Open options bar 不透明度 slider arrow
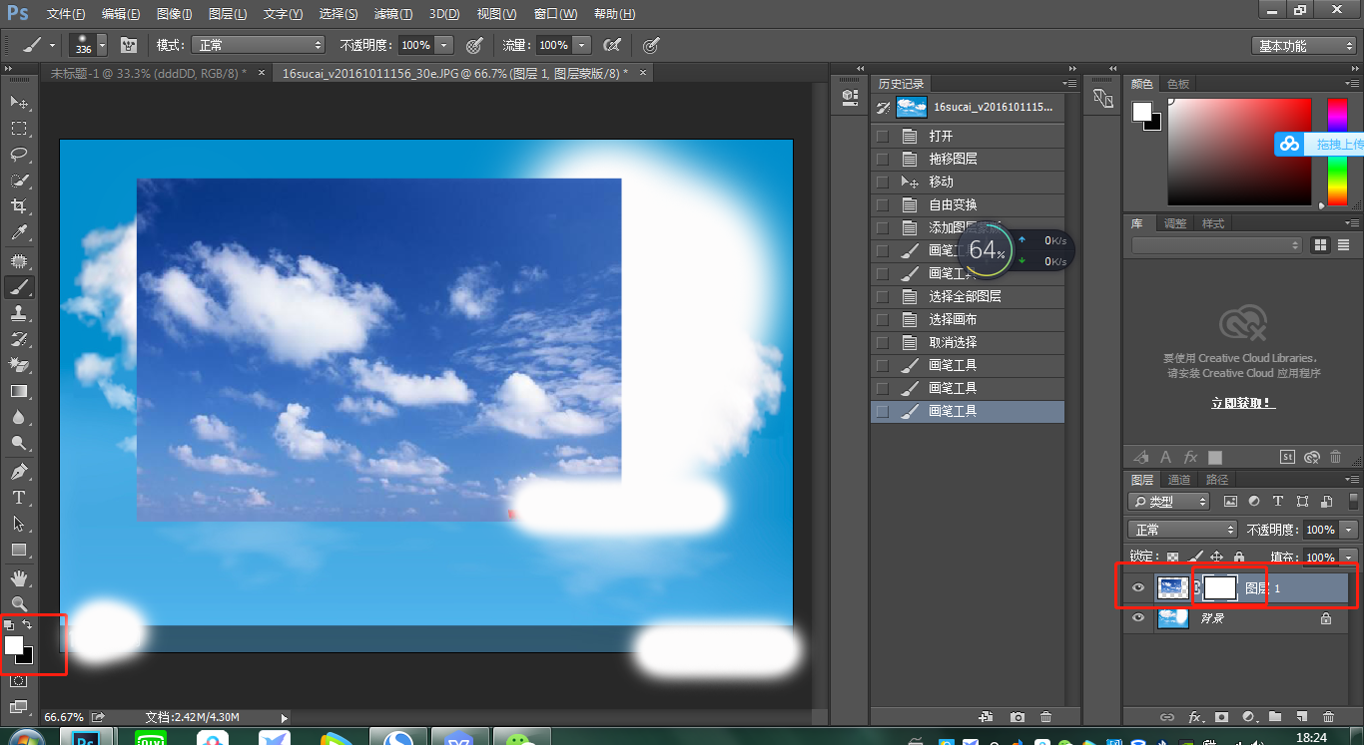1364x745 pixels. point(444,45)
